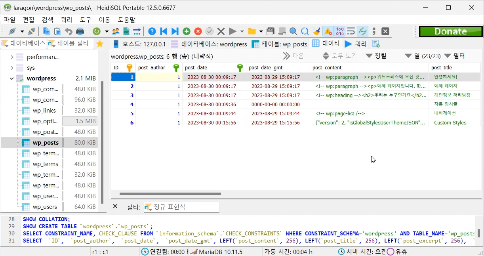
Task: Collapse the wordpress database node
Action: (12, 78)
